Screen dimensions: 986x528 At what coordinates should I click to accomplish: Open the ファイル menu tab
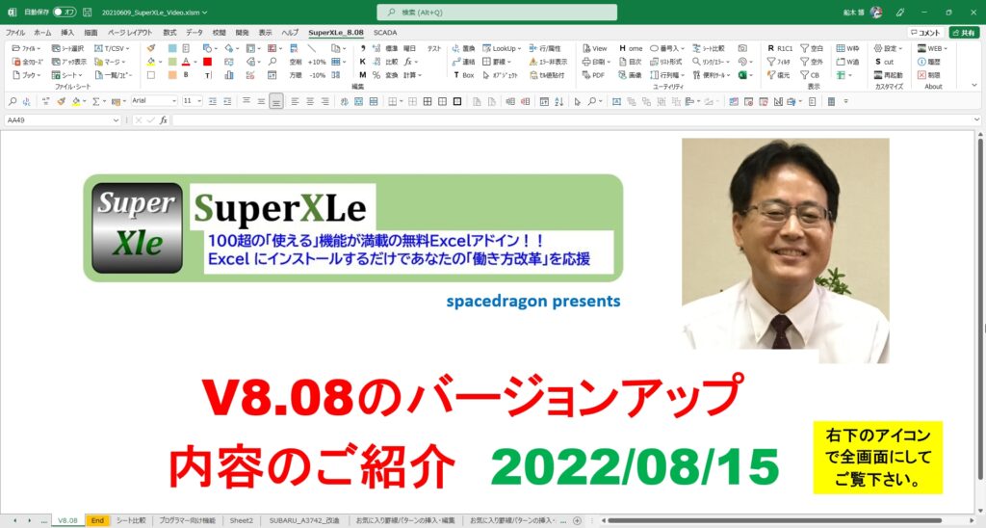pos(15,32)
